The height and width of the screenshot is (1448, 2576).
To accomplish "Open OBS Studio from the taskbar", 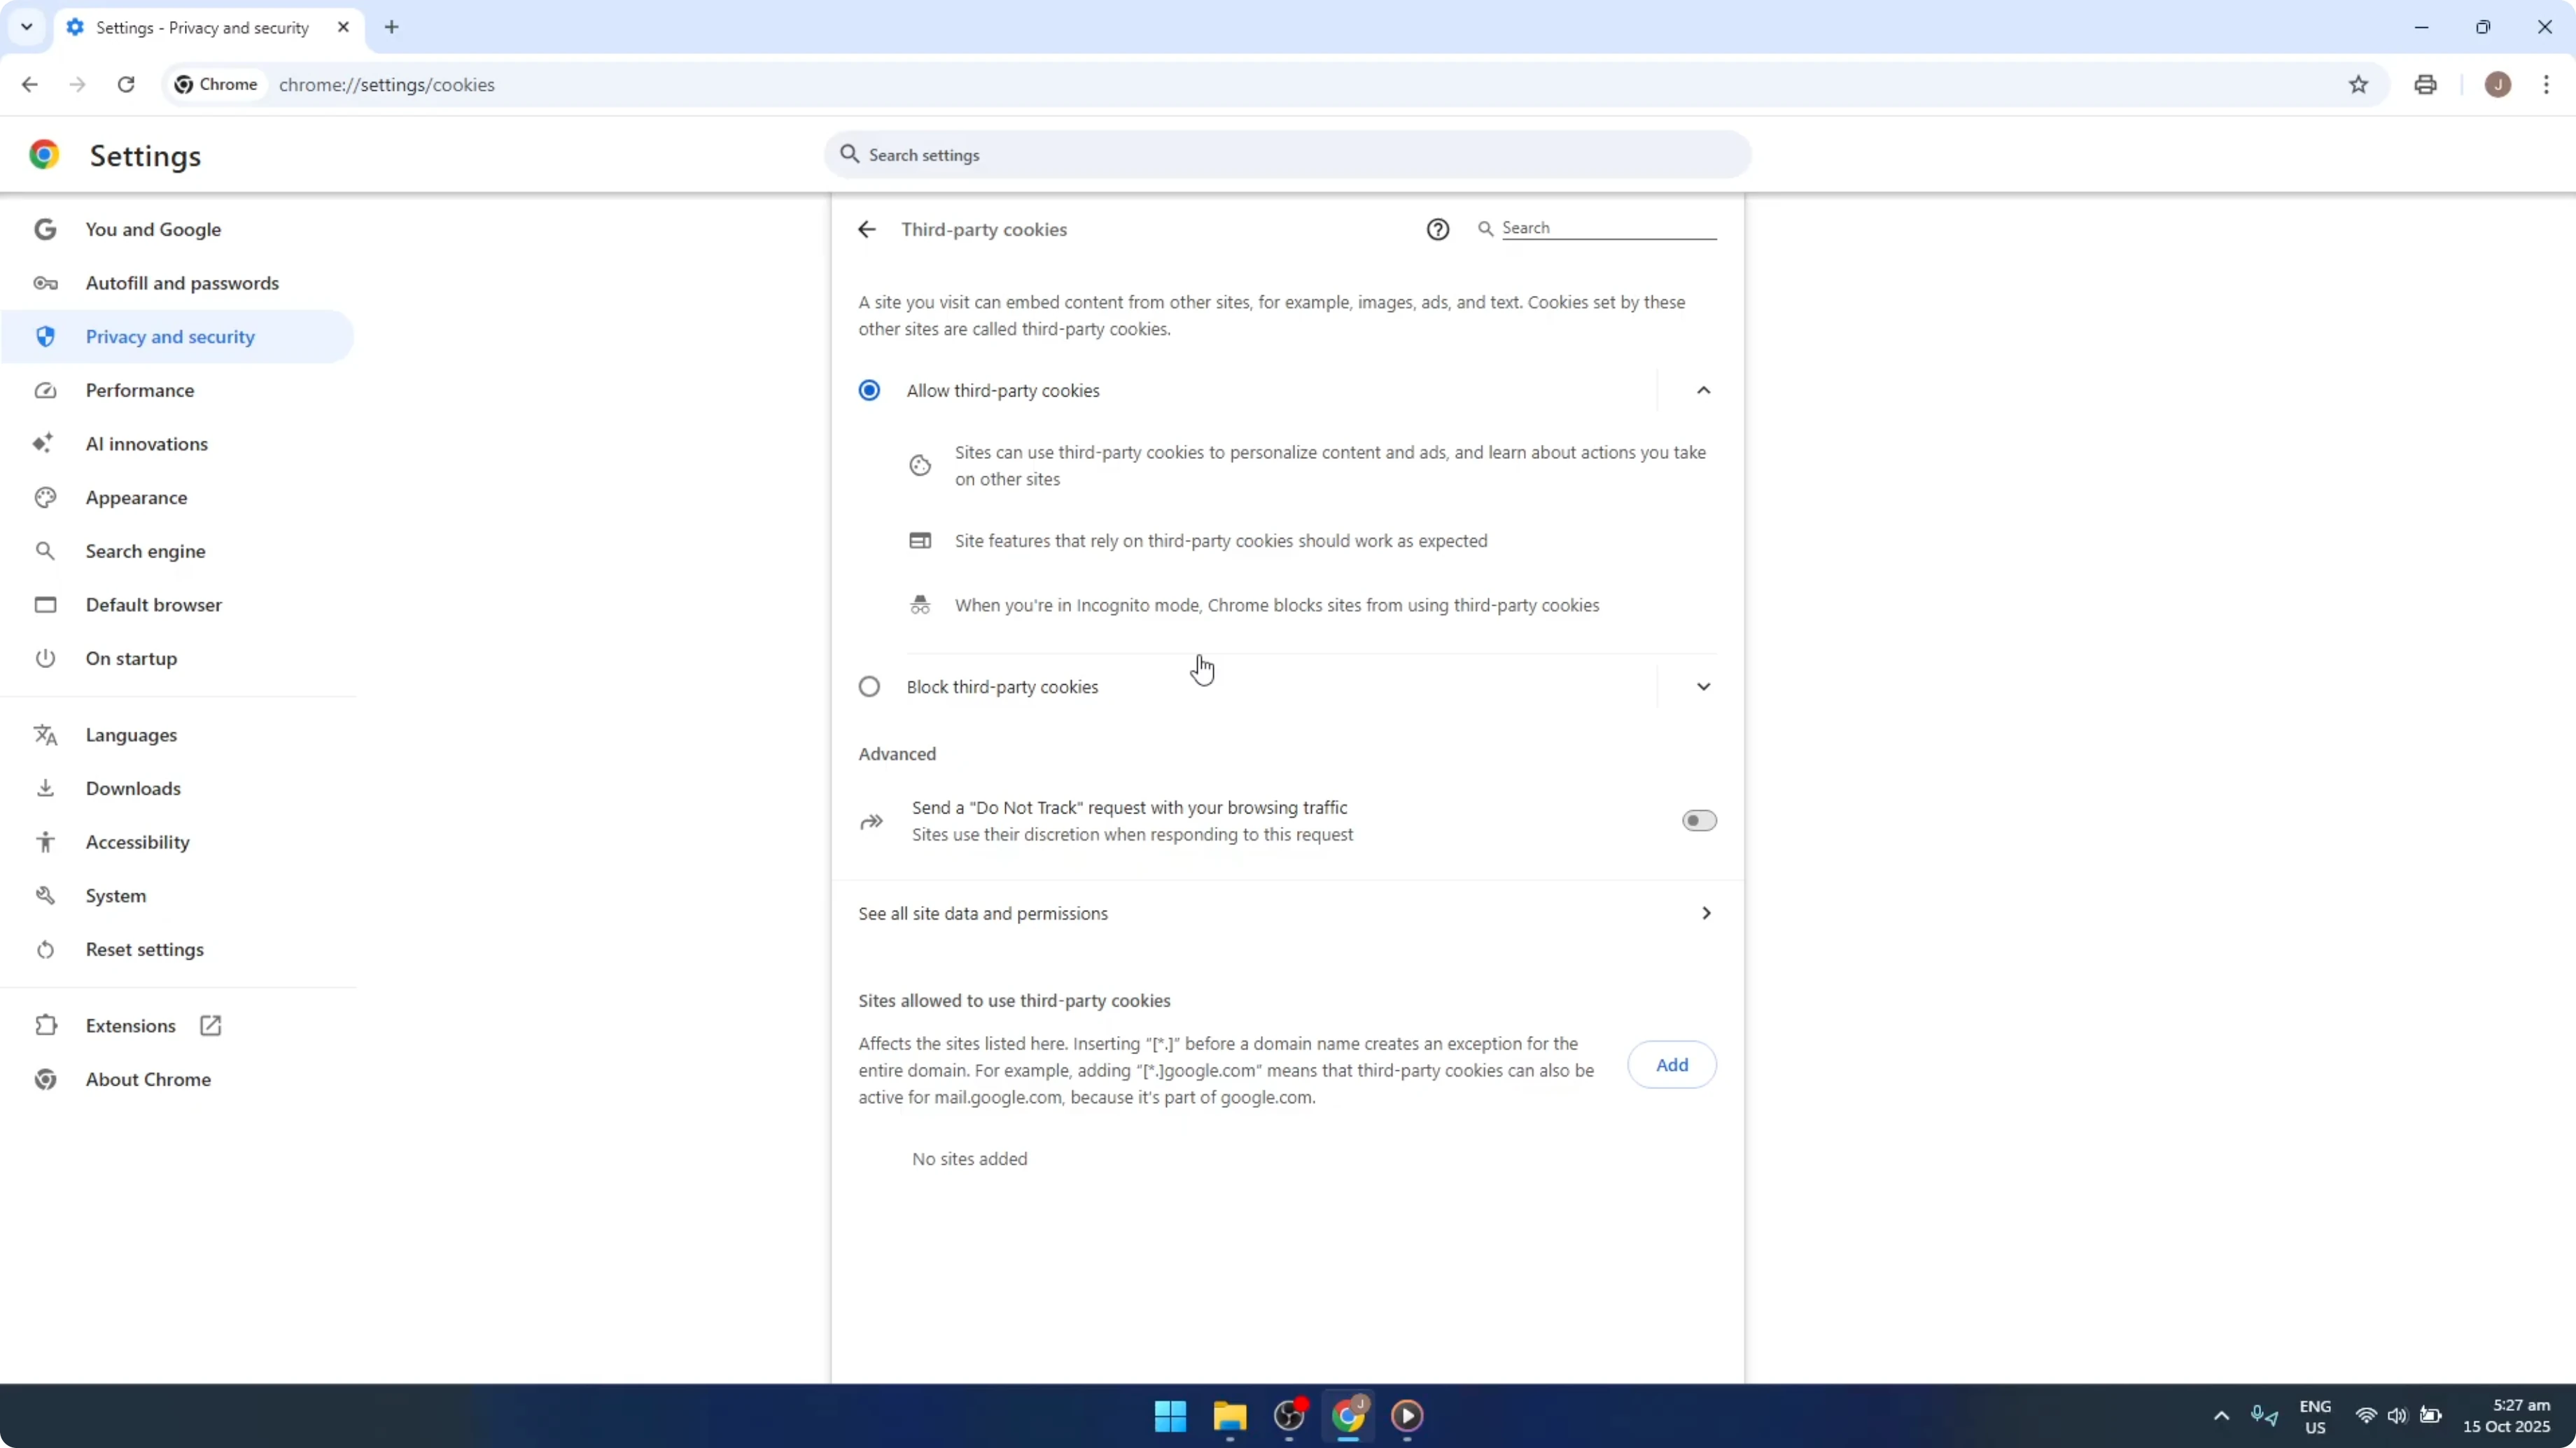I will coord(1289,1417).
